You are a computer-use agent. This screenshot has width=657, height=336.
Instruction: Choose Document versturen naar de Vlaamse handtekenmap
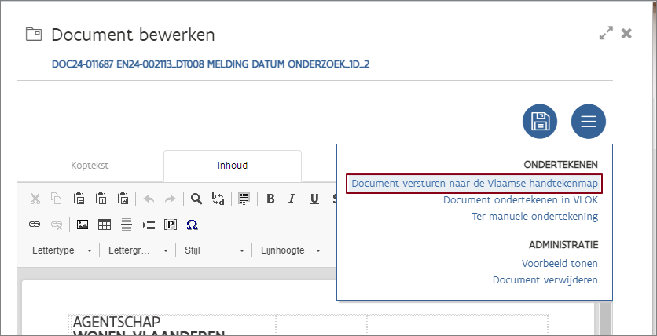475,183
